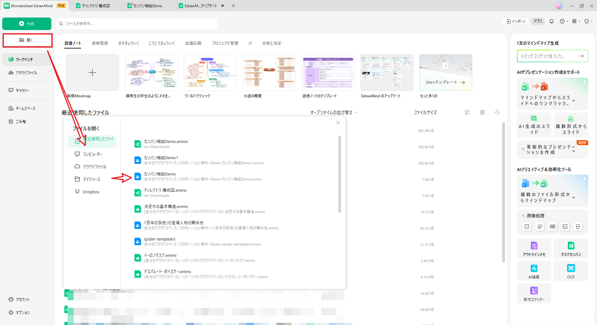Expand the four-squares apps dropdown
Viewport: 597px width, 325px height.
pyautogui.click(x=576, y=21)
